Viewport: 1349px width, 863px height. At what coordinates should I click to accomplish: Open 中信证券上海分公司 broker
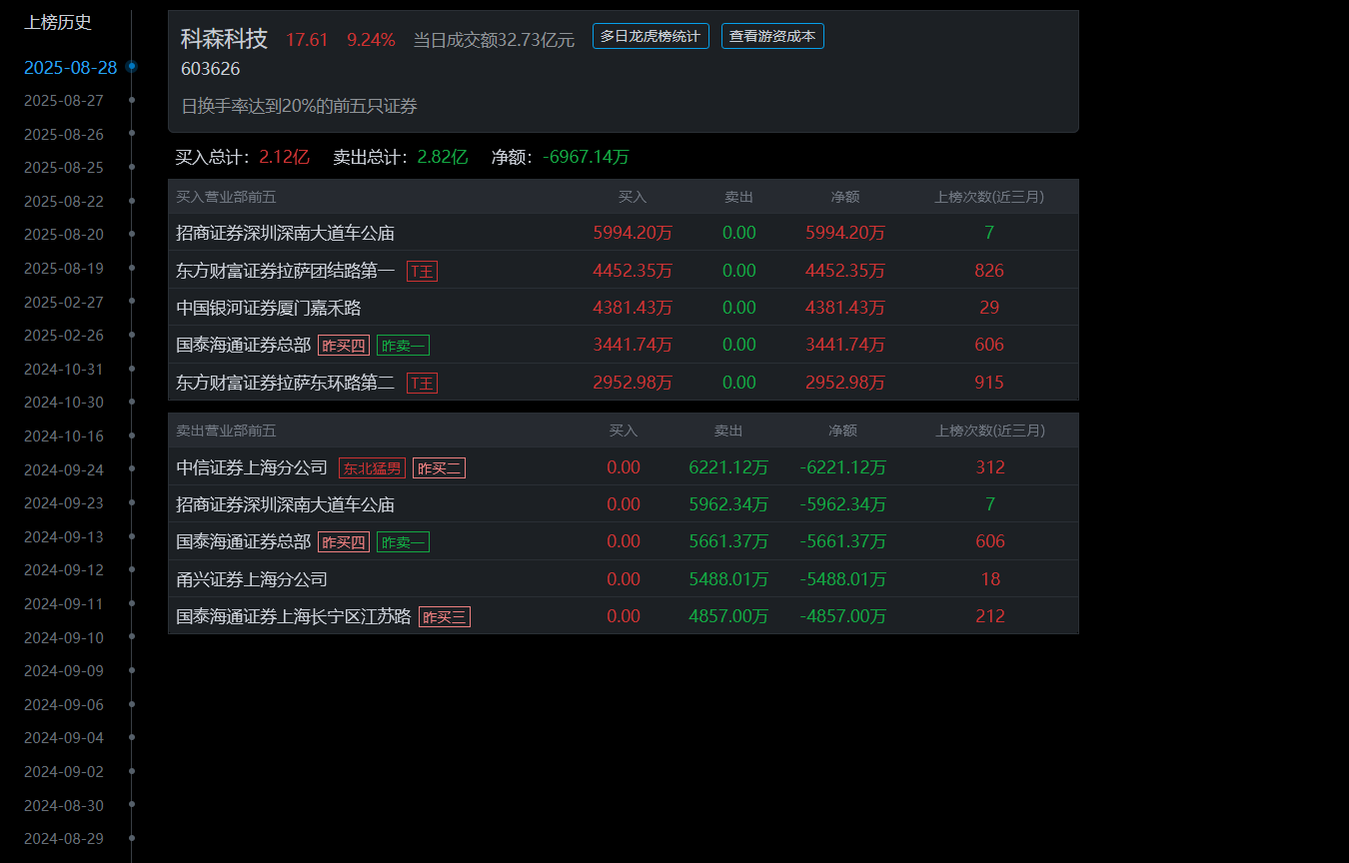[x=252, y=467]
